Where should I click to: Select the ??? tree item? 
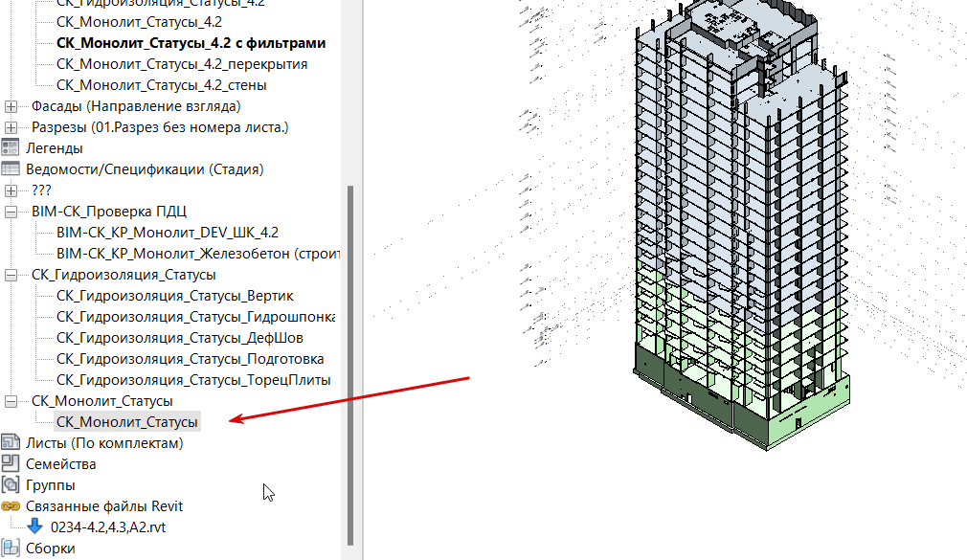click(41, 190)
